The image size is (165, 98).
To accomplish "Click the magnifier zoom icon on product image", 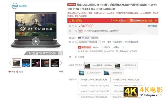I will click(x=60, y=53).
